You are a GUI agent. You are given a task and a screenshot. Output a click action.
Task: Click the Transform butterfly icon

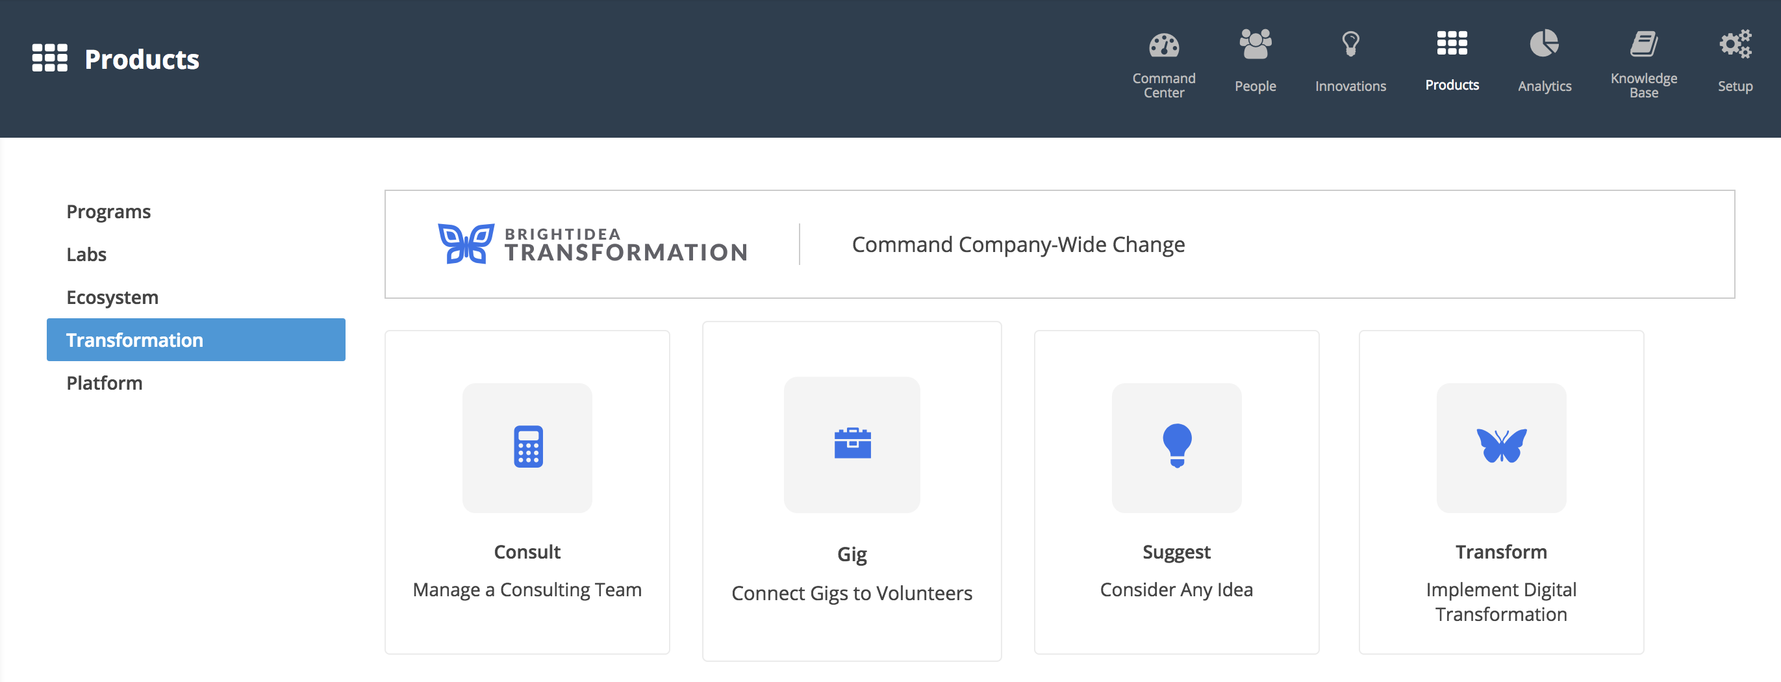point(1501,446)
